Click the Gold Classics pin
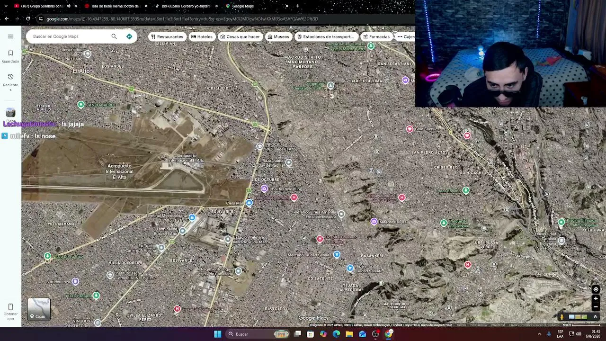Screen dimensions: 606x341 pos(410,129)
